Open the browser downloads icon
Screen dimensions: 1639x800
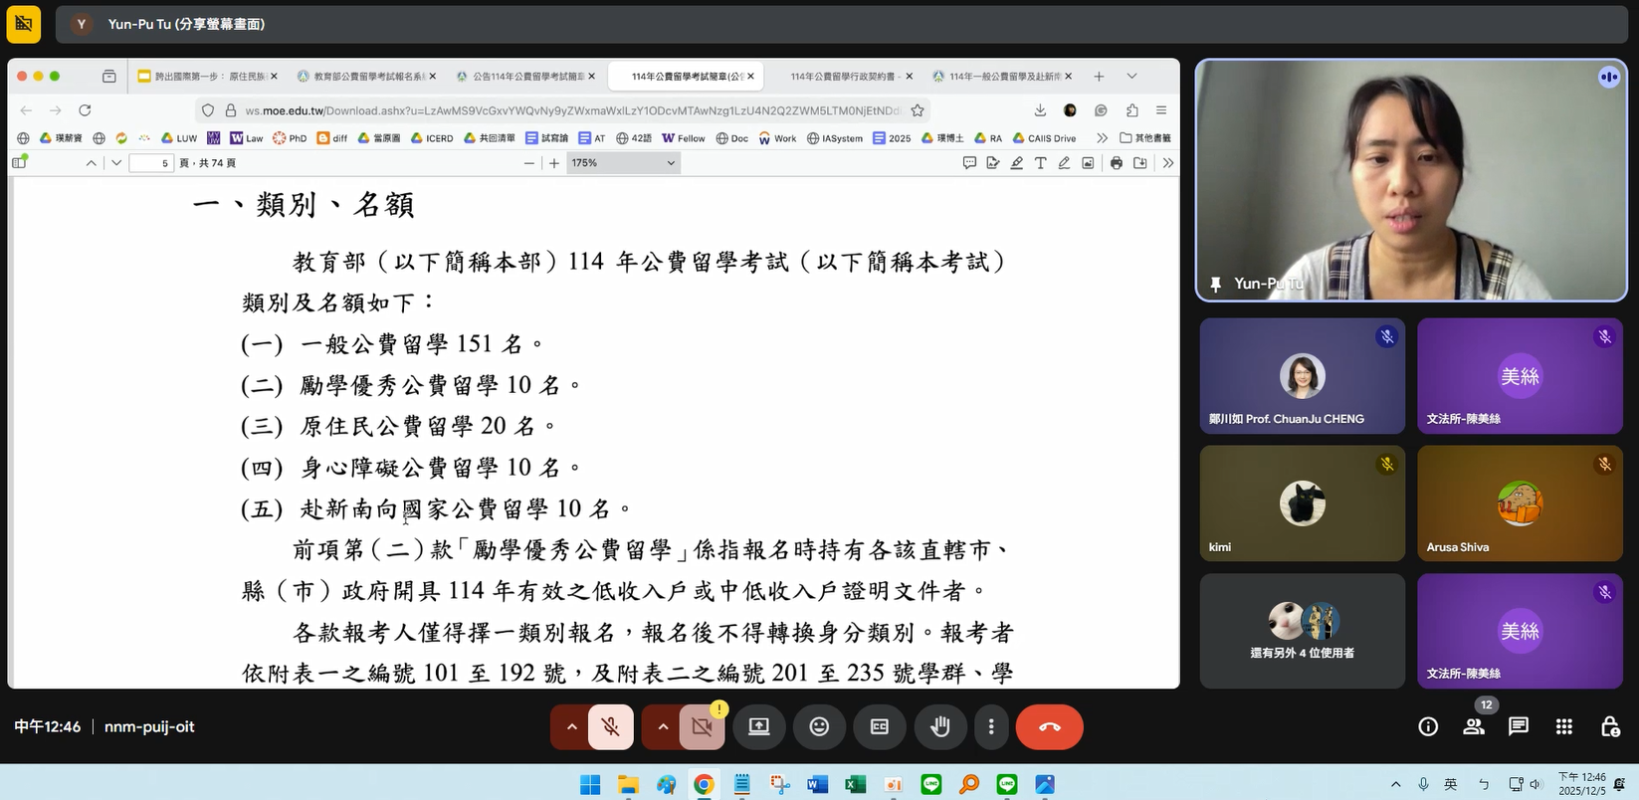point(1040,110)
